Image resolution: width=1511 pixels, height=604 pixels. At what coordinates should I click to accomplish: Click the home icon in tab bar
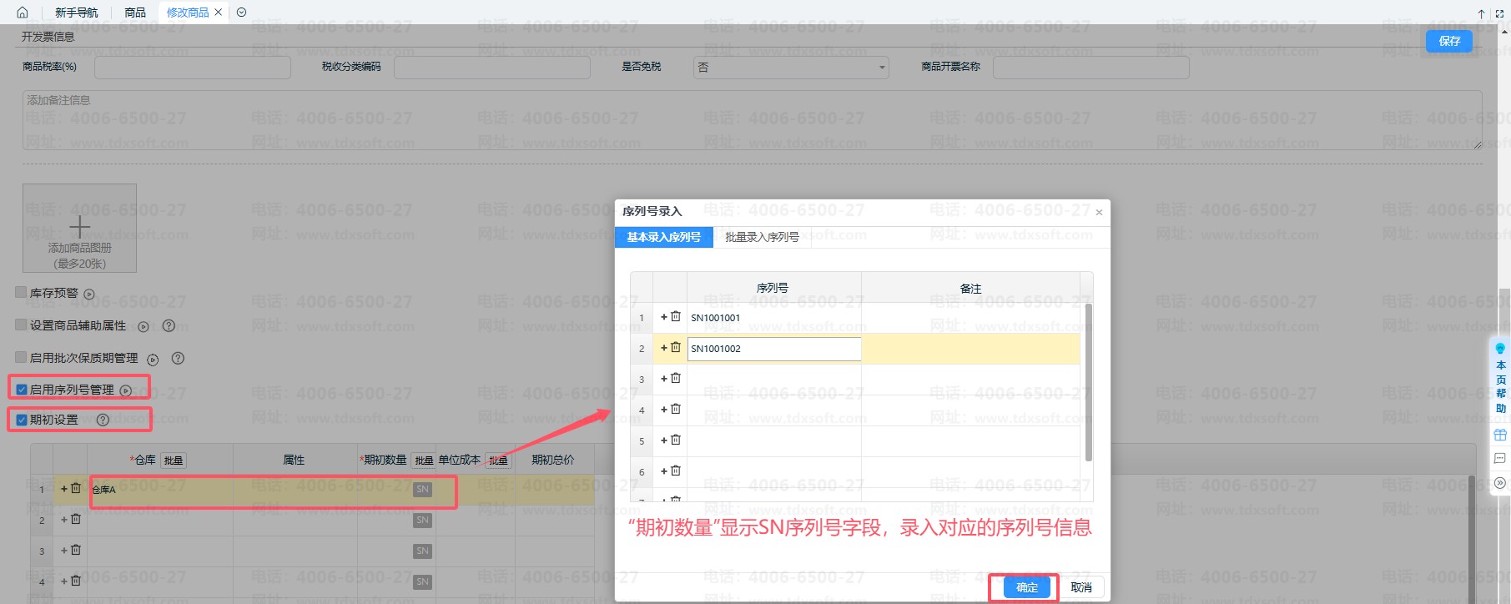point(23,13)
